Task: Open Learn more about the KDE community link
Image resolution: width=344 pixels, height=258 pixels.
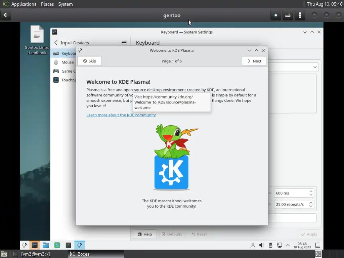Action: [x=121, y=115]
